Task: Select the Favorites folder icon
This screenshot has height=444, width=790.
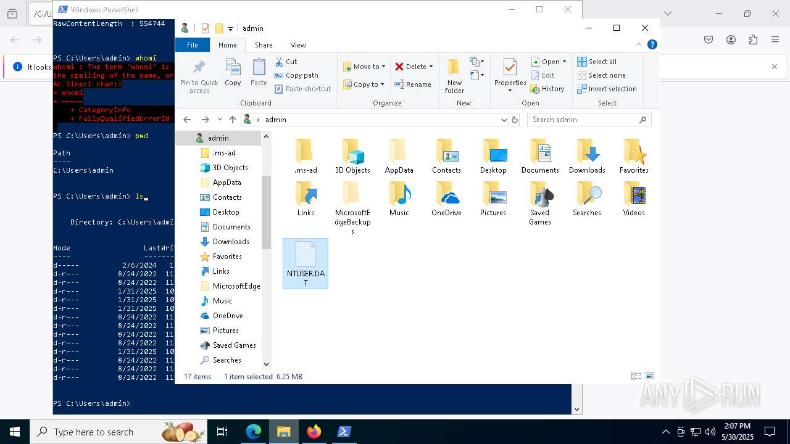Action: coord(634,151)
